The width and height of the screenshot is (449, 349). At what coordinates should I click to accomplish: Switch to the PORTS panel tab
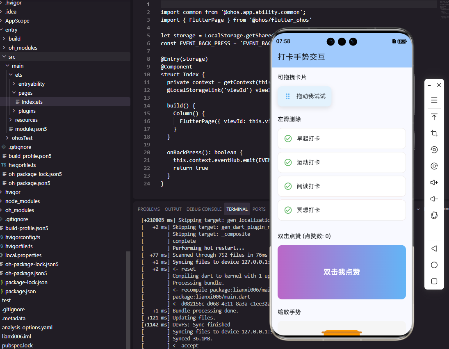click(x=259, y=209)
